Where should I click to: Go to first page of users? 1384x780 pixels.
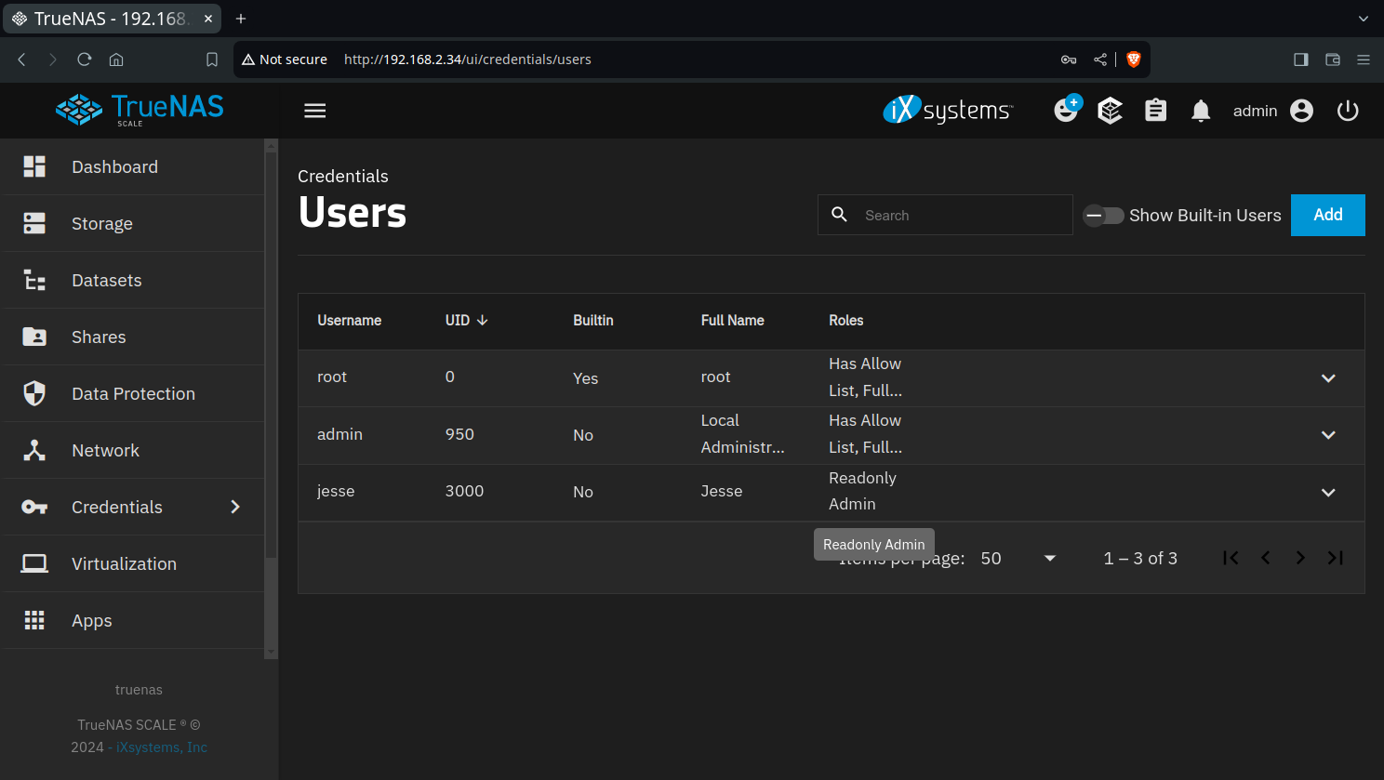point(1231,558)
